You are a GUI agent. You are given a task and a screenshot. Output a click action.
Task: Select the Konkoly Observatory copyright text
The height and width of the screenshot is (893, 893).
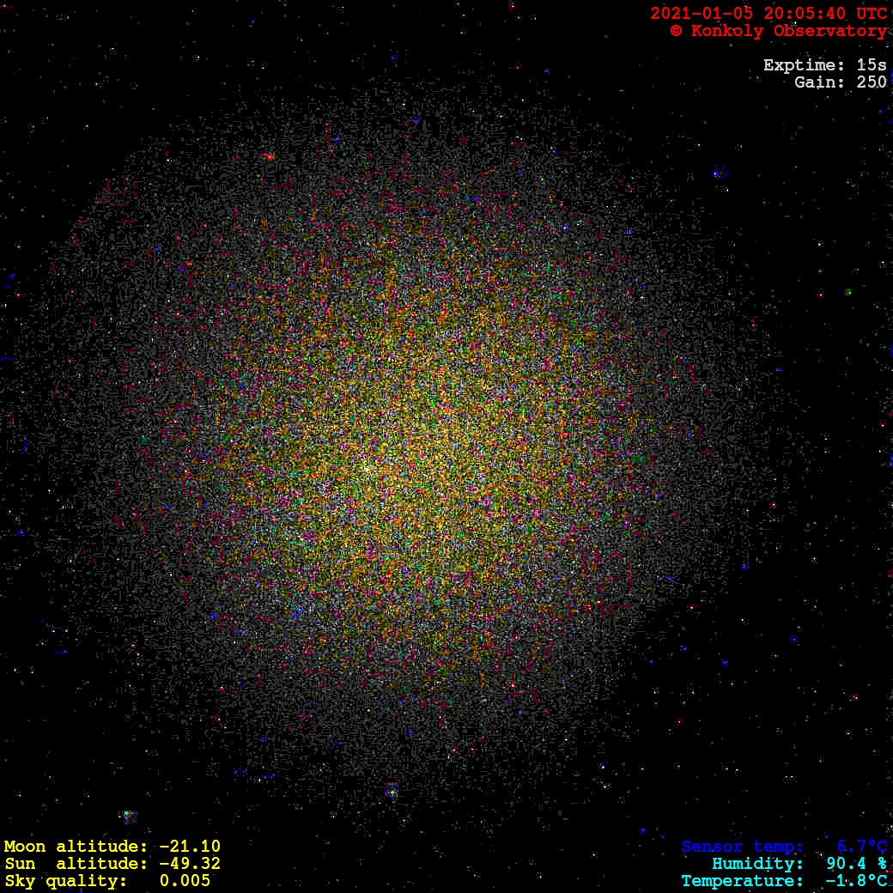(778, 31)
